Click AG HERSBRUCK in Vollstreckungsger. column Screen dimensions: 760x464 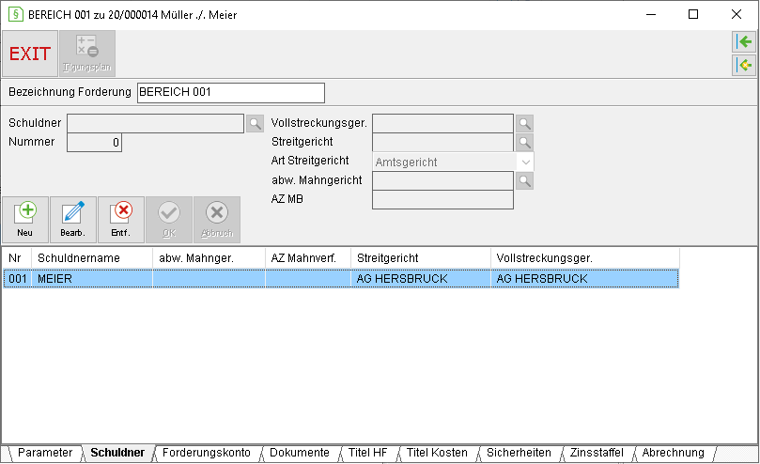pos(585,279)
